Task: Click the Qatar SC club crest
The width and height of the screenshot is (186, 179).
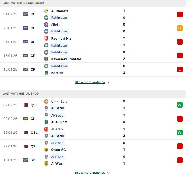Action: point(46,150)
